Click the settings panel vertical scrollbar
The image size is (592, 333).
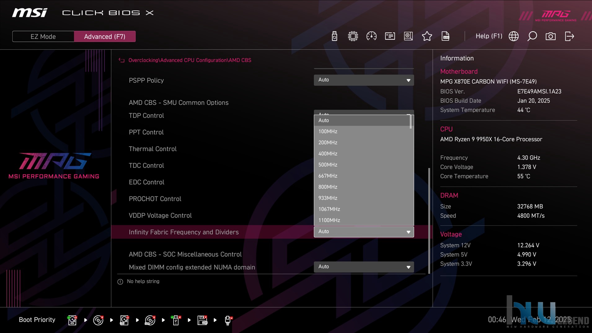coord(429,221)
